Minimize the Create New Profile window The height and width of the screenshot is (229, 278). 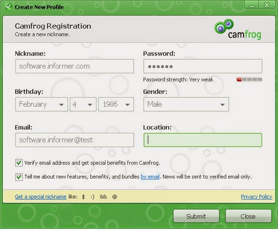tap(251, 5)
